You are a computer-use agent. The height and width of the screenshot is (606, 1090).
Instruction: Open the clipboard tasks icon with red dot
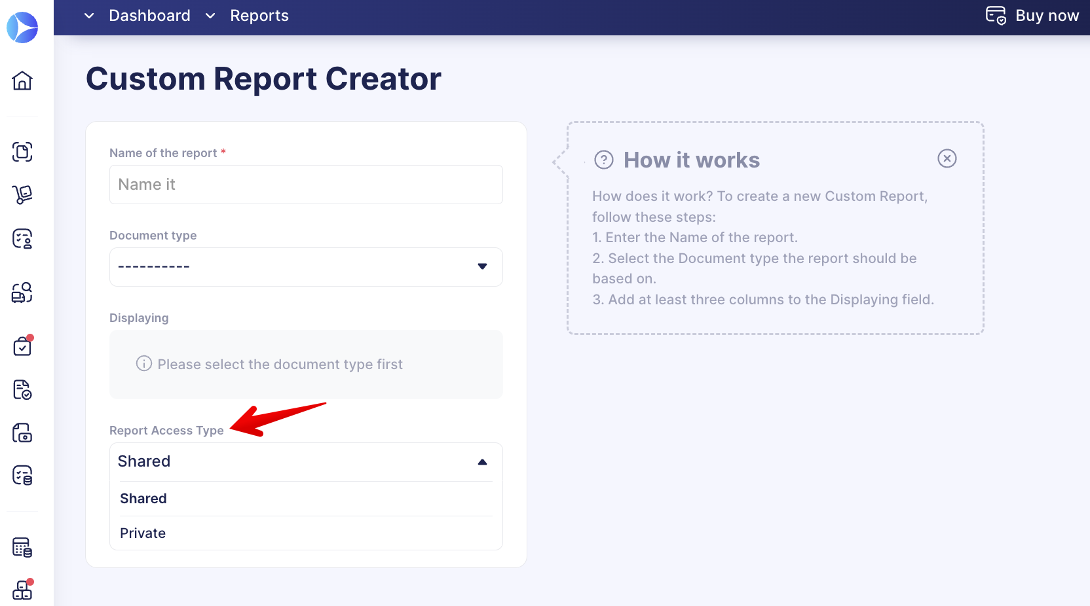pyautogui.click(x=22, y=346)
